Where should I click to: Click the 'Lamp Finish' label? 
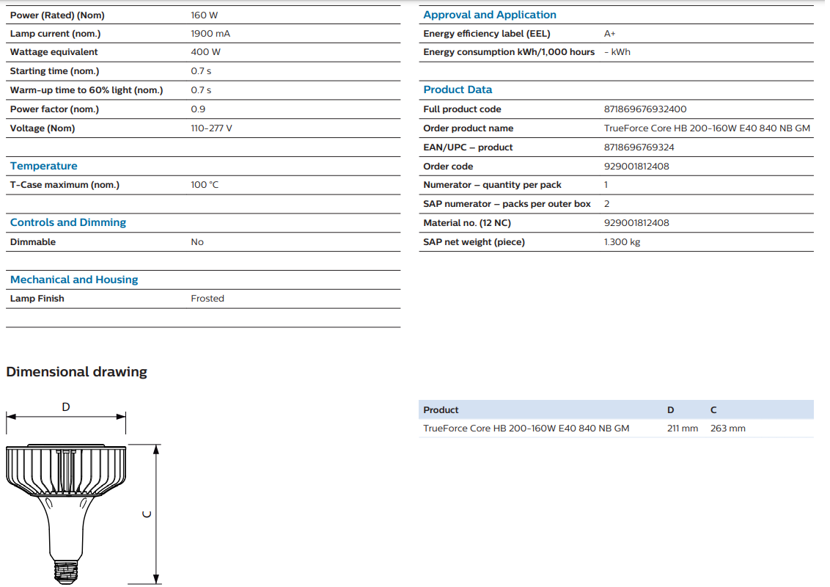point(37,299)
